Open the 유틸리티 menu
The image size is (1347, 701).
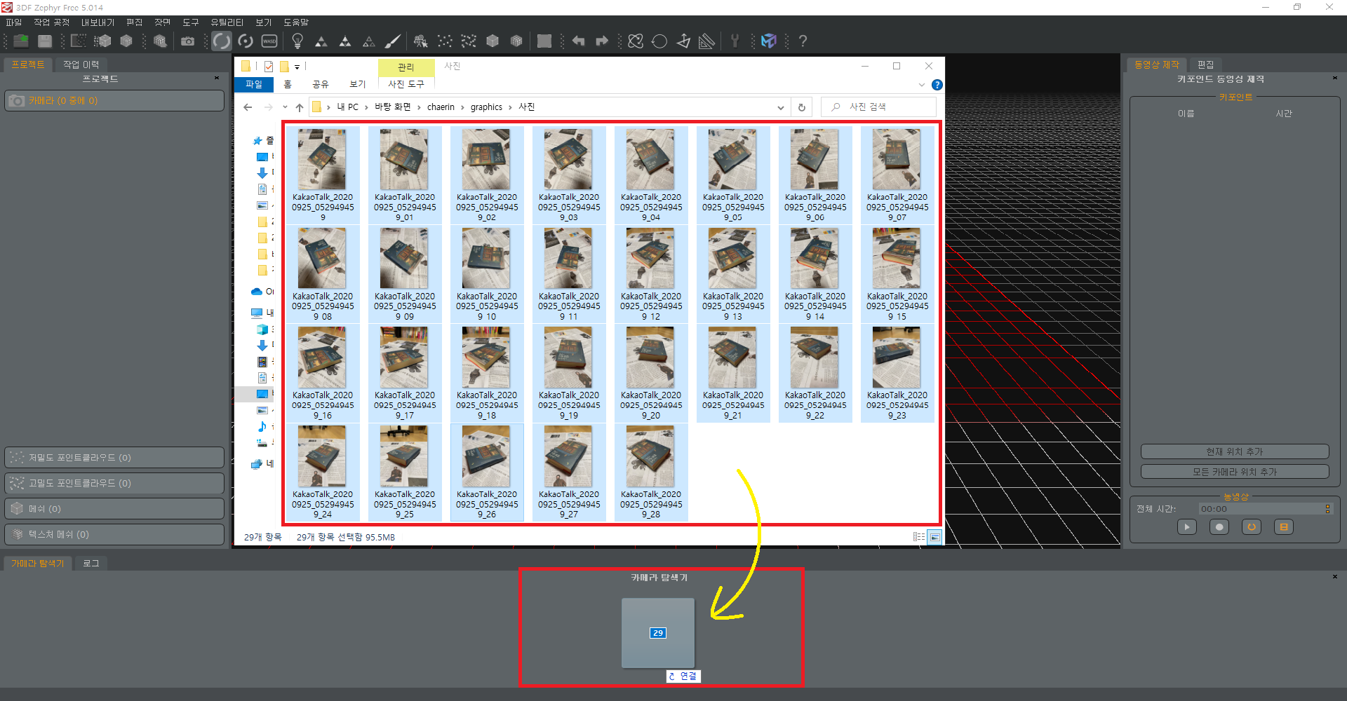pos(227,22)
